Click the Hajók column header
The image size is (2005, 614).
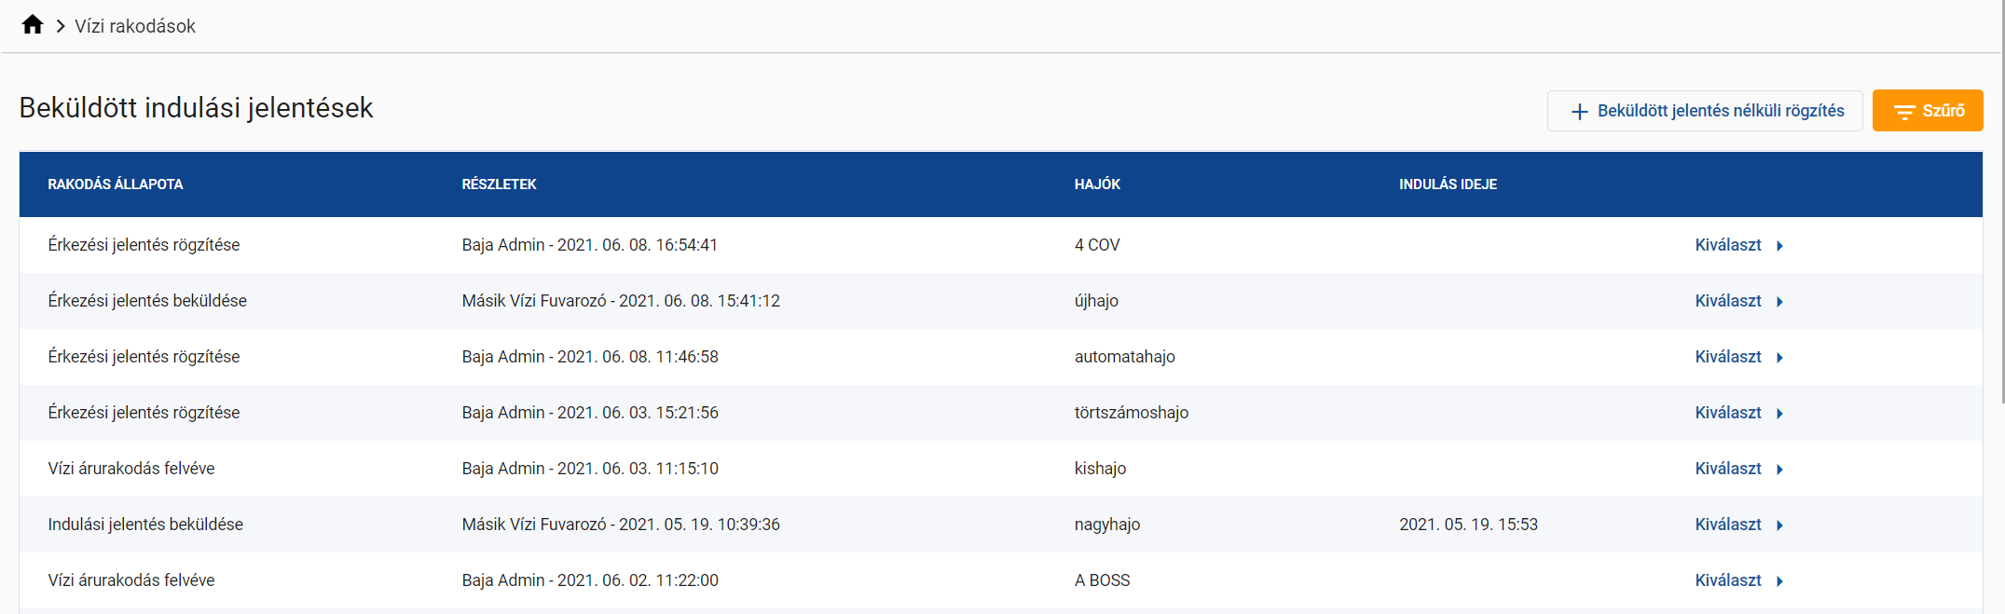tap(1097, 184)
